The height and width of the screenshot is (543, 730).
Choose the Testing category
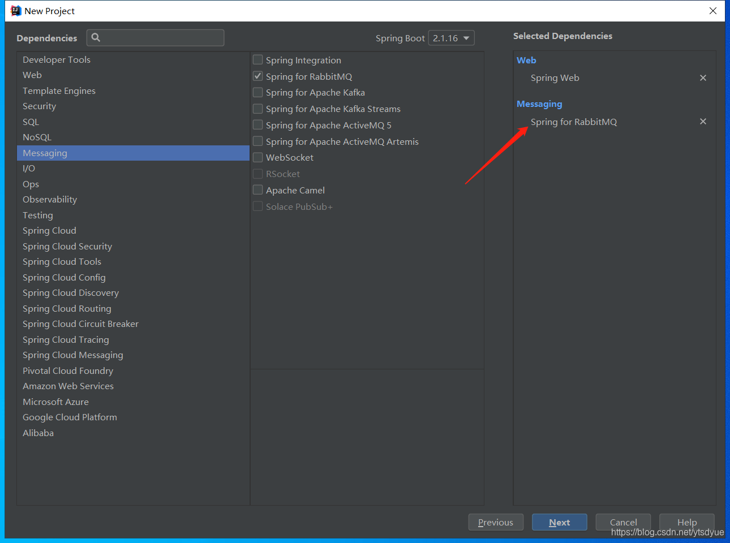pyautogui.click(x=133, y=215)
